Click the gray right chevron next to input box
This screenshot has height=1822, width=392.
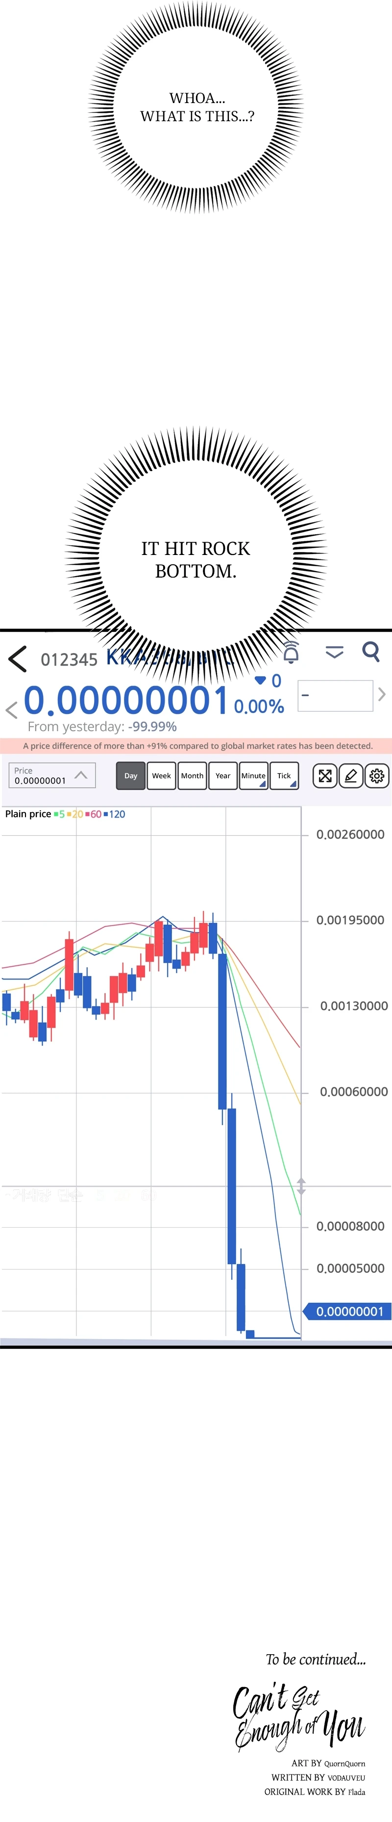(382, 694)
